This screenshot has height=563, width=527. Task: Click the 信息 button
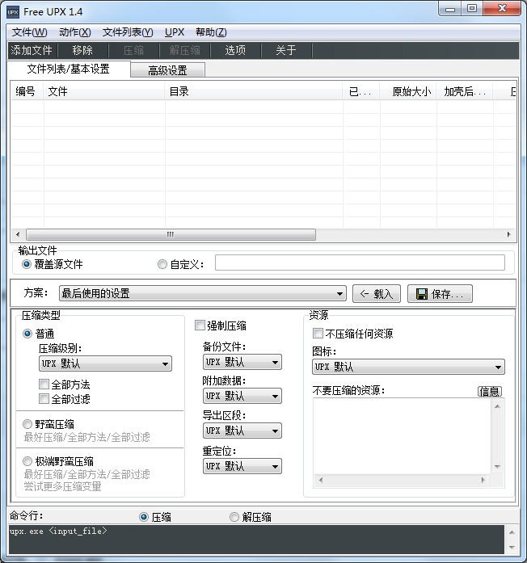click(490, 392)
